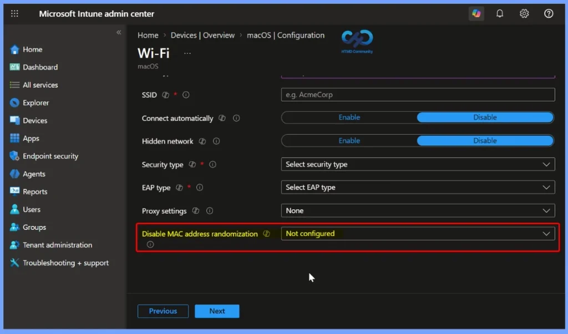
Task: Click Copilot icon beside MAC address randomization
Action: point(267,234)
